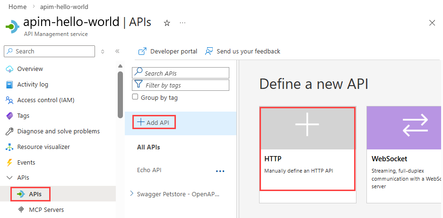Screen dimensions: 443x218
Task: Click the Developer portal external link icon
Action: [142, 52]
